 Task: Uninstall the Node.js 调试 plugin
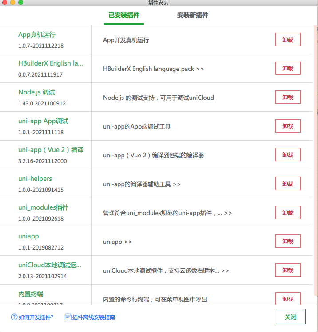288,97
